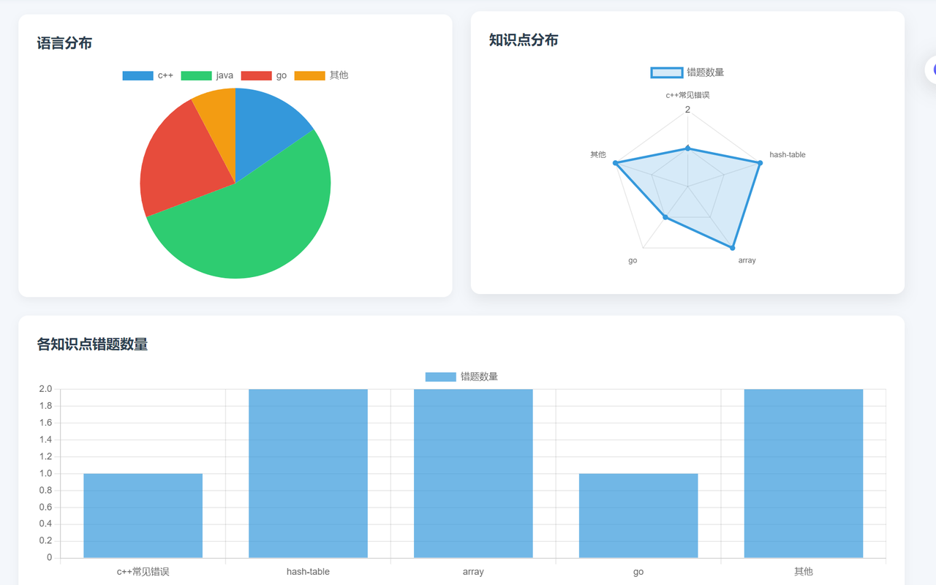Click the go bar in bar chart
This screenshot has height=585, width=936.
[638, 516]
